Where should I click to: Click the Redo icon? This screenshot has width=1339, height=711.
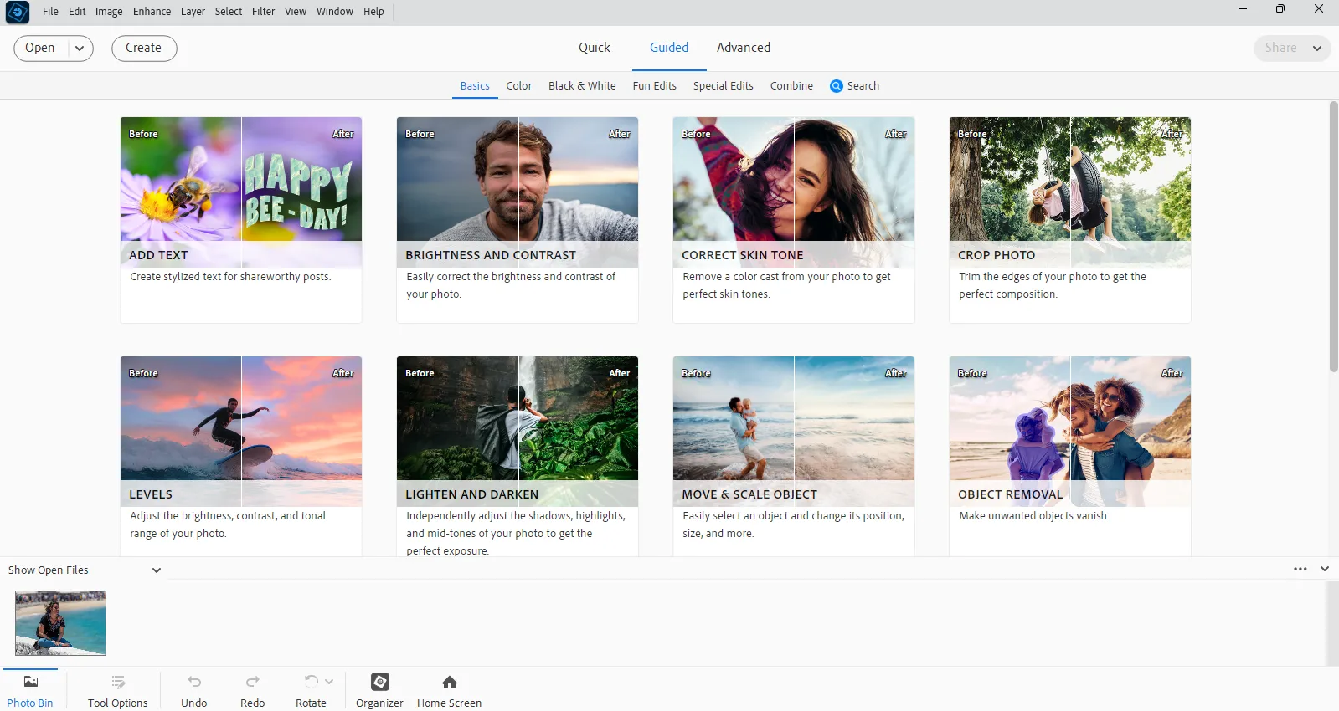[x=253, y=682]
